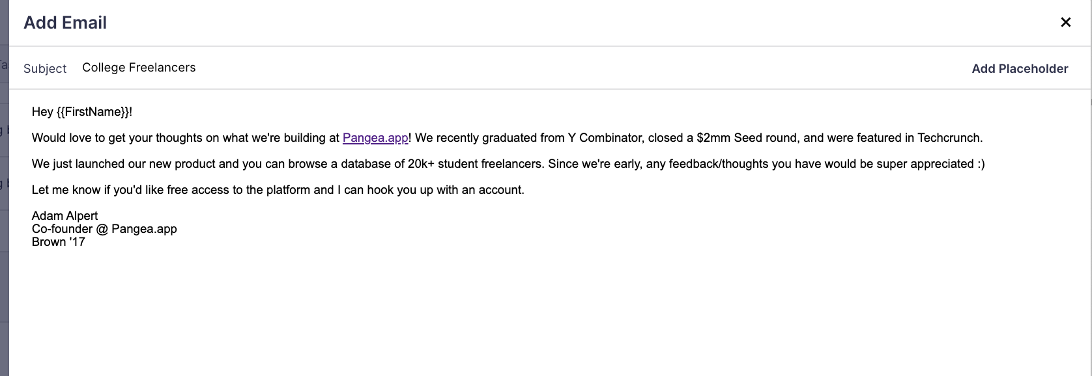Click the "Let me know" sentence
Screen dimensions: 1092x376
195,190
